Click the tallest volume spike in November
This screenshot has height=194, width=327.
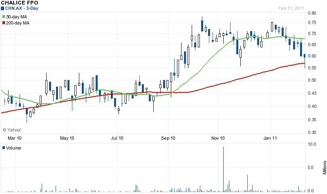223,169
